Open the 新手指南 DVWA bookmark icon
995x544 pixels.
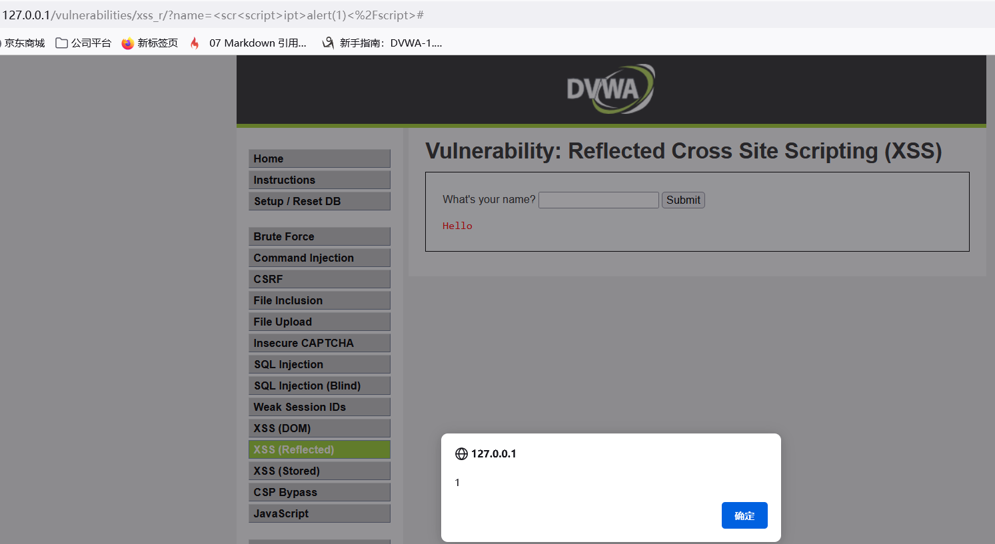coord(328,43)
